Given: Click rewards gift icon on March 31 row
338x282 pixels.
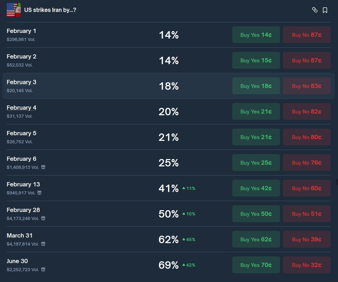Looking at the screenshot, I should tap(43, 244).
